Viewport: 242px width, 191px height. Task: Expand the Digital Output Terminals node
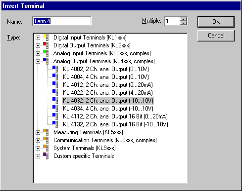tap(38, 45)
